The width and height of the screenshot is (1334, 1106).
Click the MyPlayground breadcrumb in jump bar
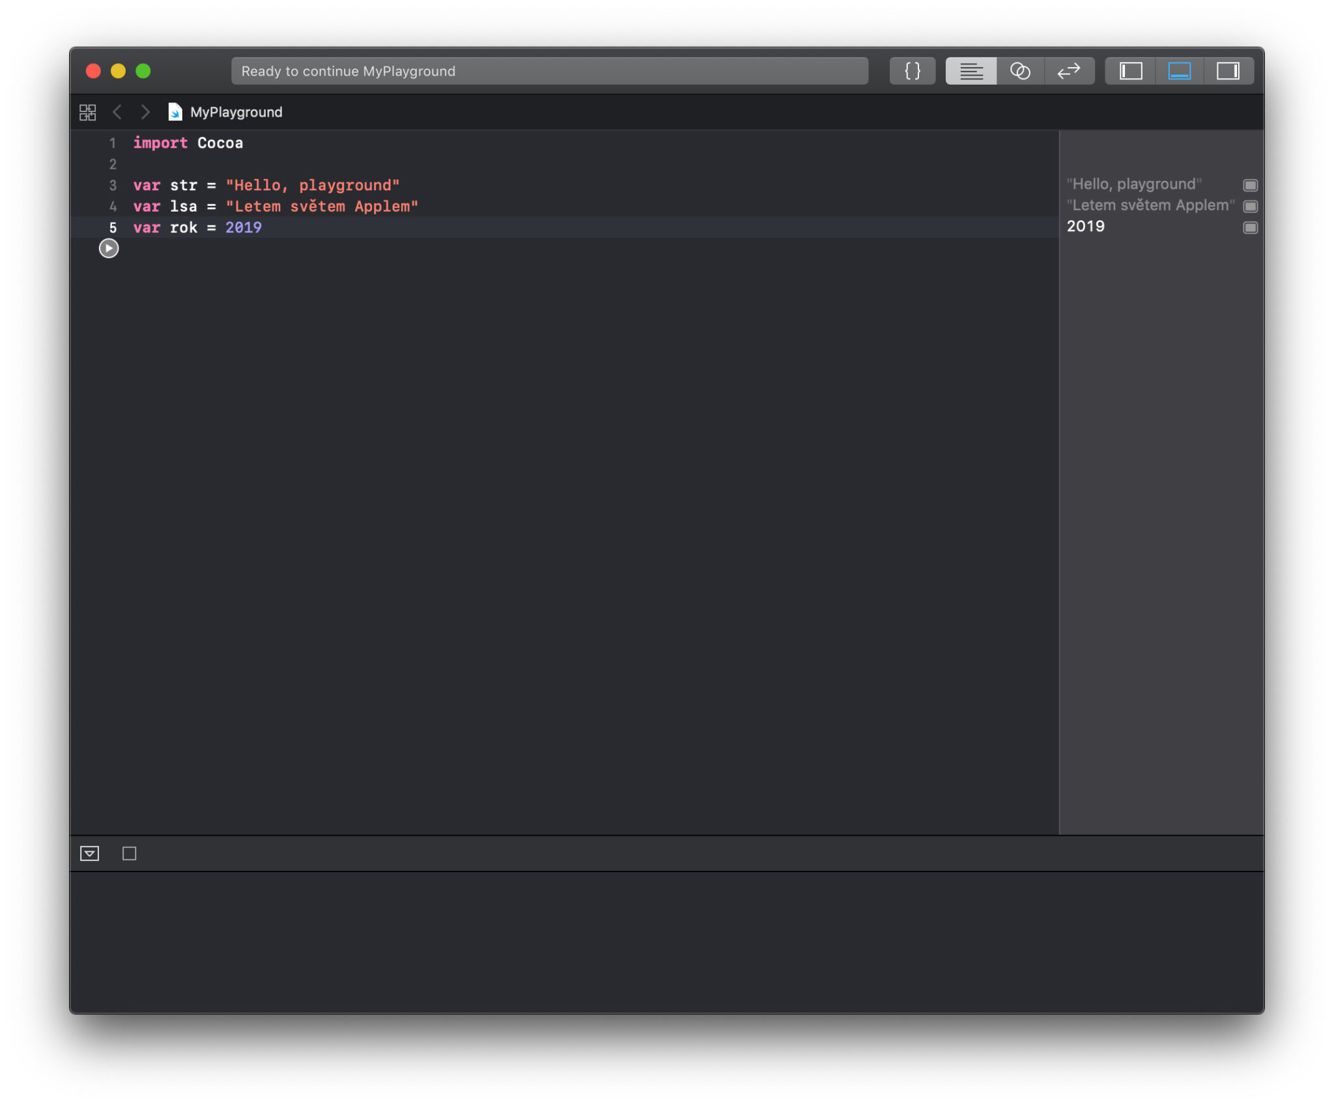[x=235, y=112]
